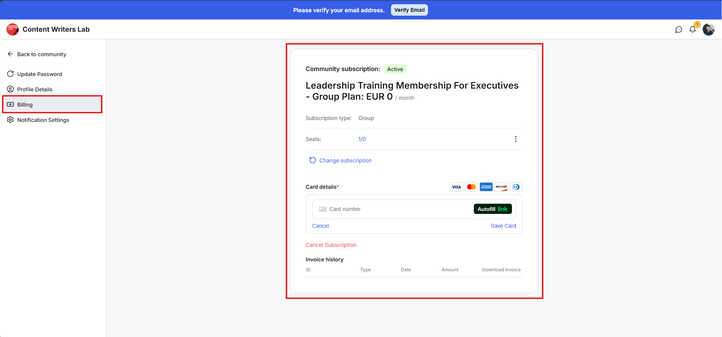Open Notification Settings
The width and height of the screenshot is (722, 337).
tap(43, 120)
